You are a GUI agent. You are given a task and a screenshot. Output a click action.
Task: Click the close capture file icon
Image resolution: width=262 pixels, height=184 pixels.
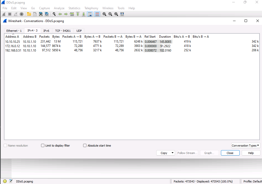pos(41,14)
